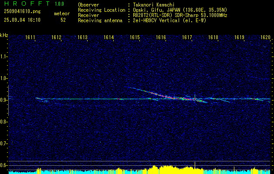Click time axis label 1614
The image size is (274, 174).
[x=109, y=37]
